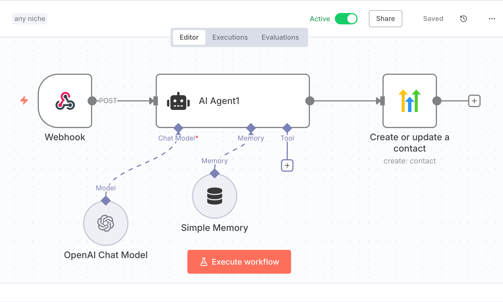The image size is (503, 302).
Task: Open the Create or update a contact node
Action: [x=409, y=101]
